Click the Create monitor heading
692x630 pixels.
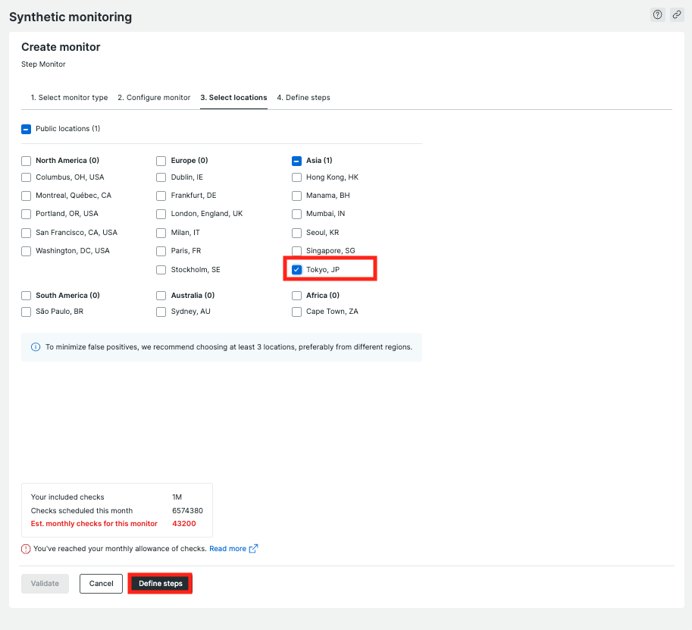[x=61, y=47]
